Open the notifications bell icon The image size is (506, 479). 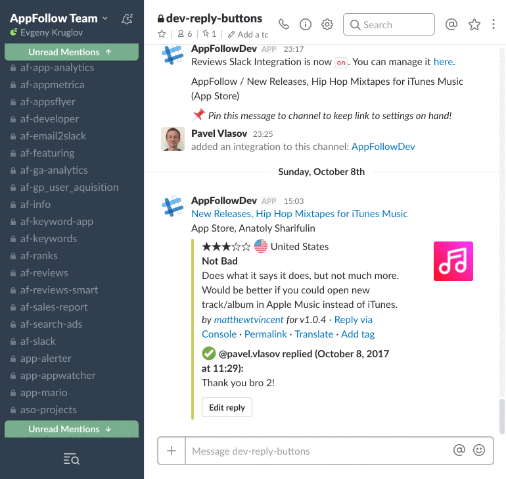[x=127, y=19]
